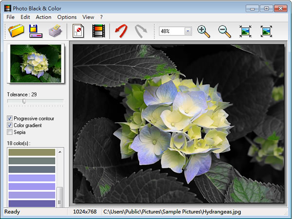This screenshot has height=219, width=292.
Task: Click the printer icon
Action: [x=55, y=31]
